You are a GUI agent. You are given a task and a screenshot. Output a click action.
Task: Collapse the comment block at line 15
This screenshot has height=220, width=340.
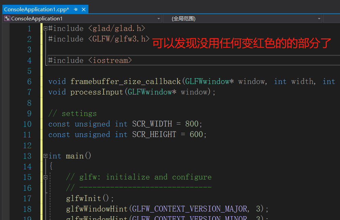point(45,177)
